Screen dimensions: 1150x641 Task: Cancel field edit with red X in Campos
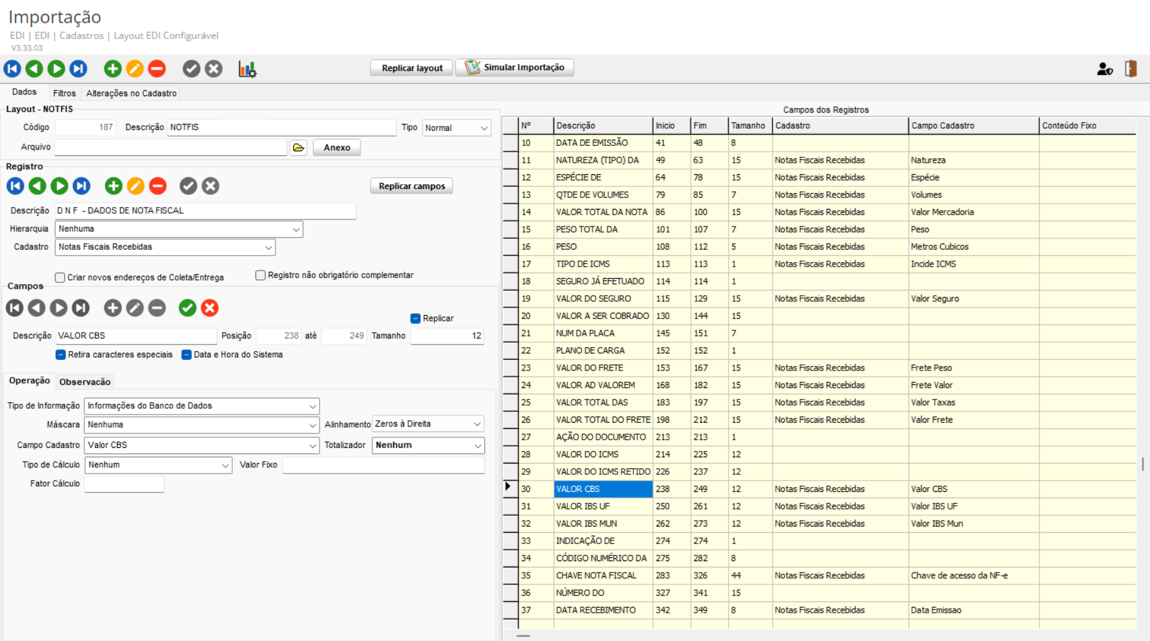pos(210,308)
